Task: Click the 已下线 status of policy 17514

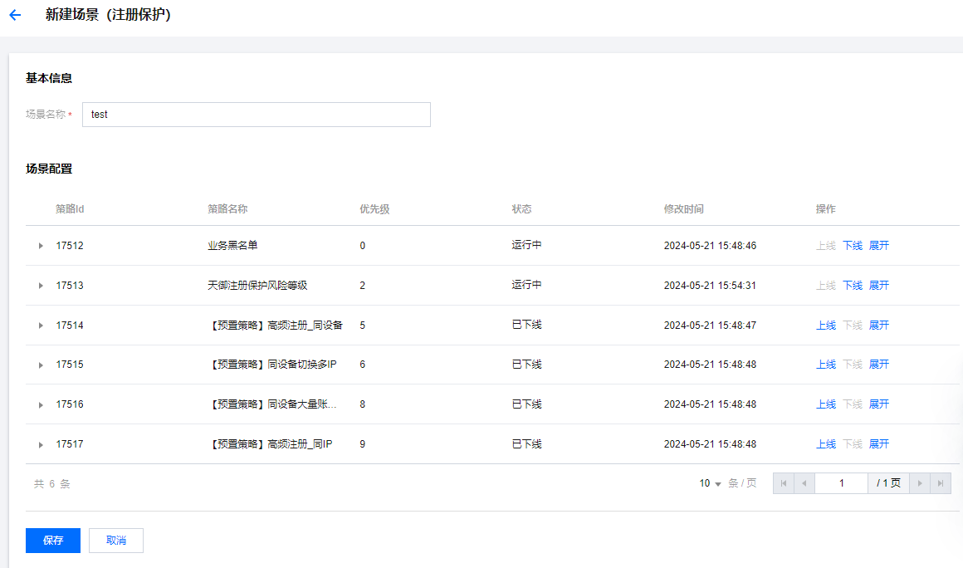Action: click(x=526, y=325)
